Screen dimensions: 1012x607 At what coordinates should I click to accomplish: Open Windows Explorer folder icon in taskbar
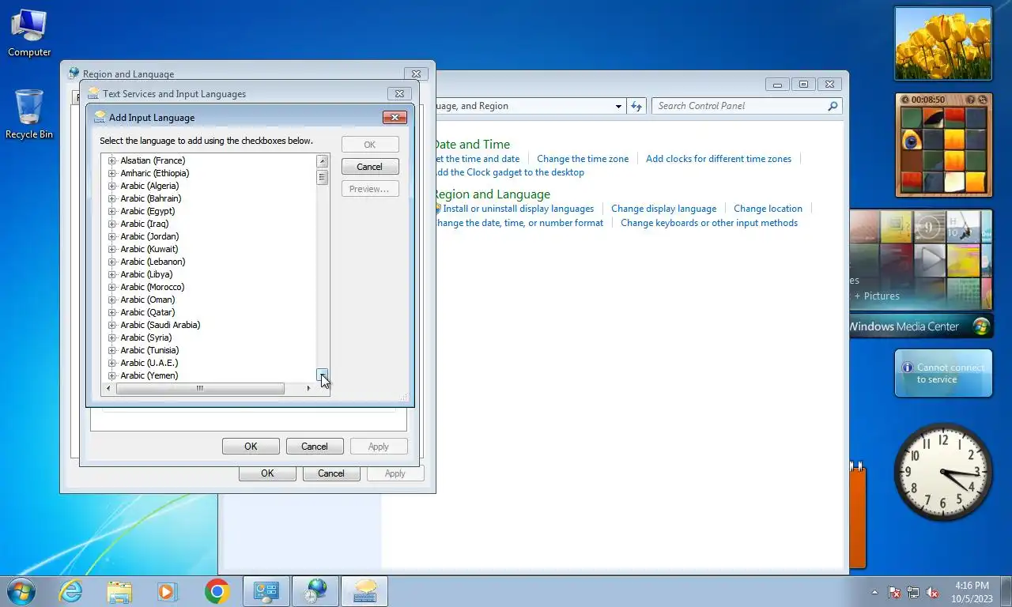click(119, 591)
